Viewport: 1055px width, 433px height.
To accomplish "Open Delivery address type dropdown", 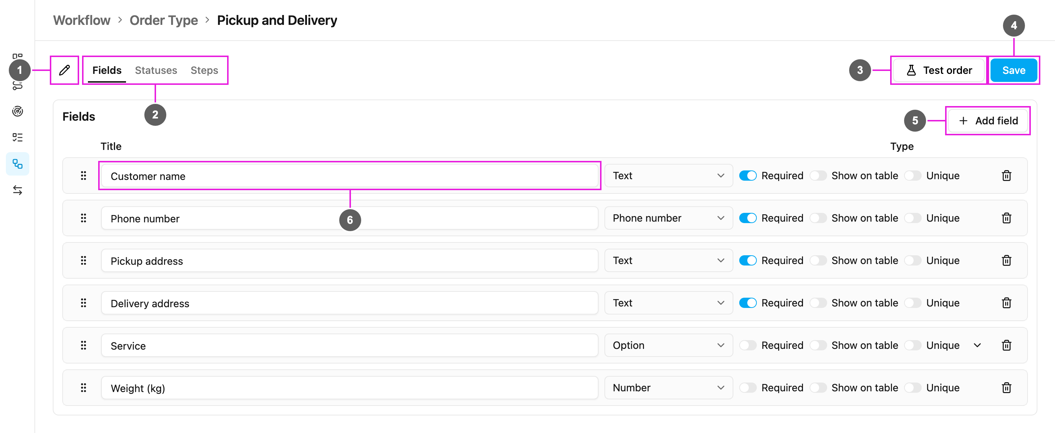I will pyautogui.click(x=669, y=303).
